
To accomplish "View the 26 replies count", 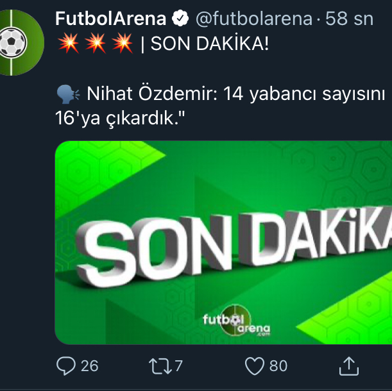I will pos(90,365).
